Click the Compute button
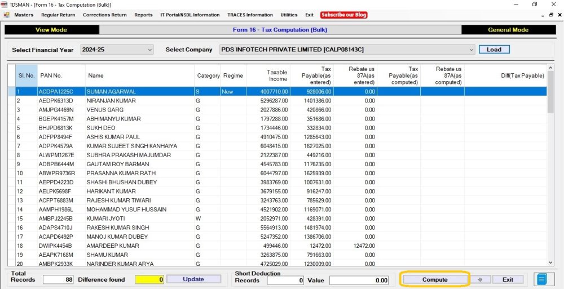The height and width of the screenshot is (289, 564). click(434, 279)
